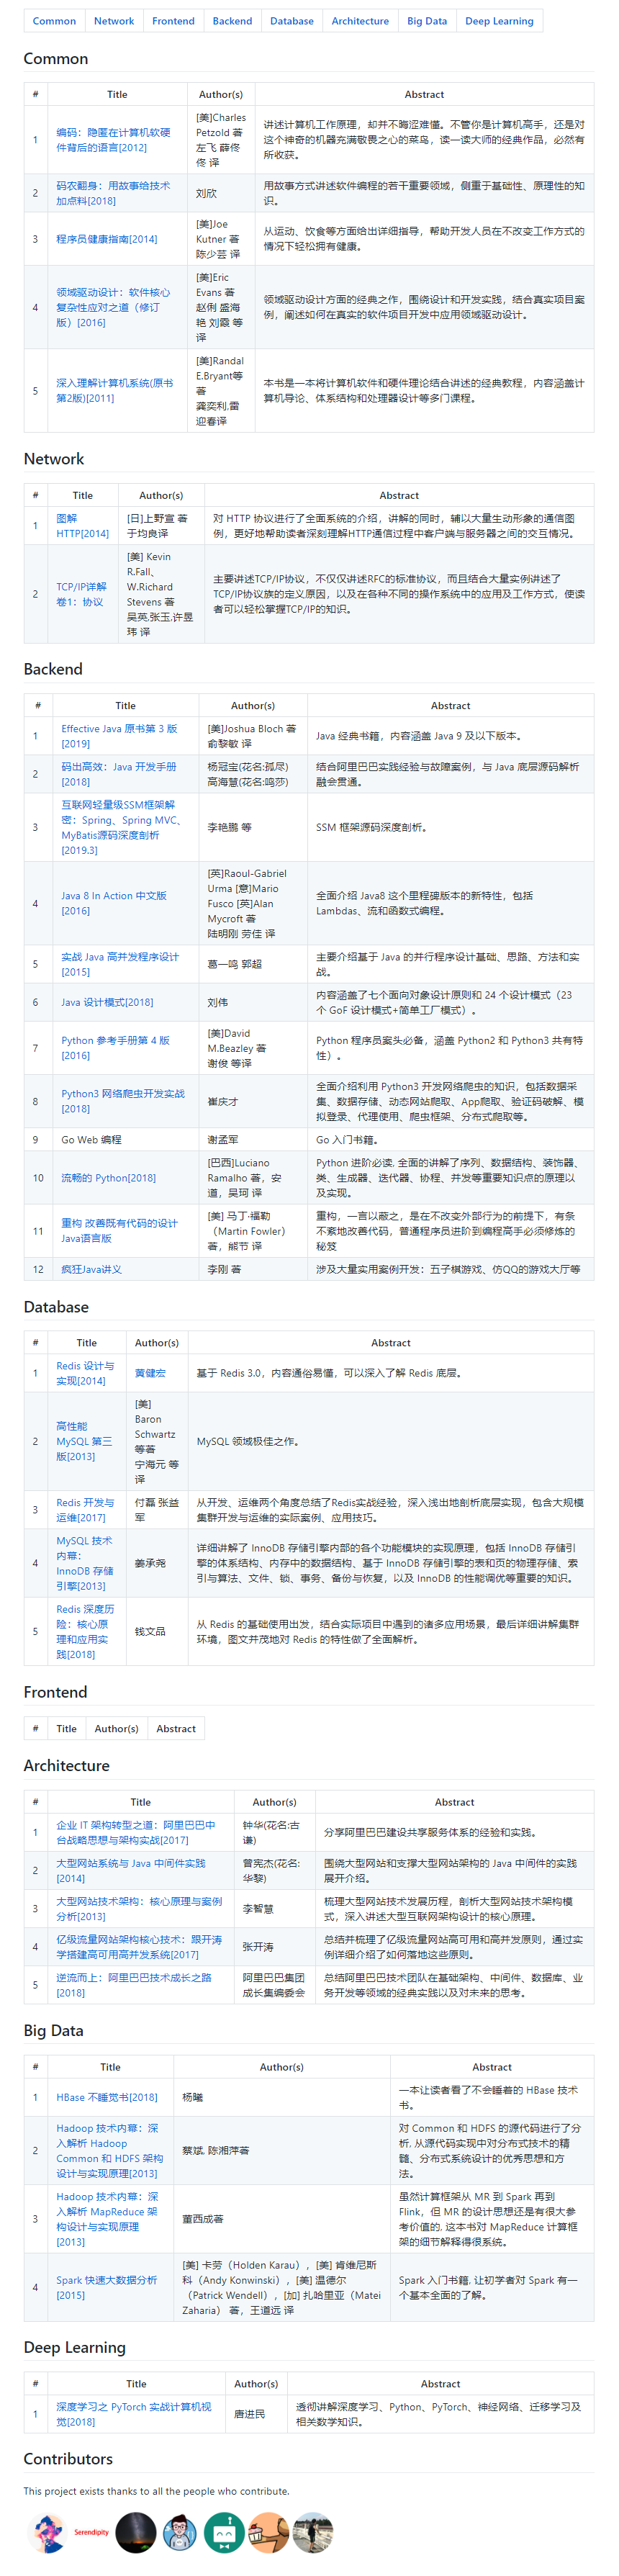This screenshot has width=619, height=2576.
Task: Open book link Spark 快速大数据分析[2015]
Action: [106, 2288]
